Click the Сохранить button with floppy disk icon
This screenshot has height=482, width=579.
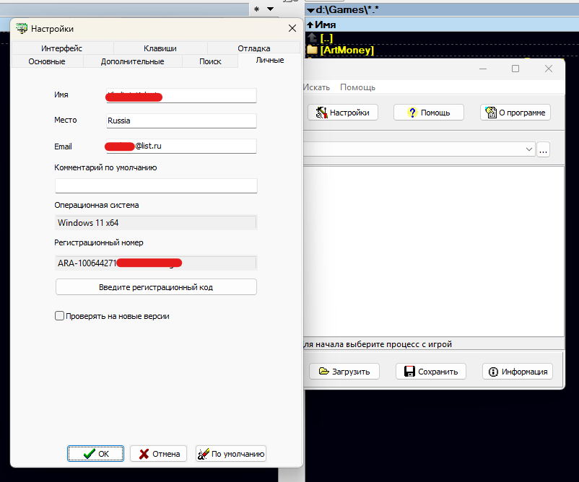[x=431, y=372]
